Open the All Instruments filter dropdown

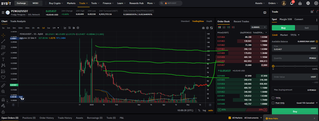tap(253, 118)
